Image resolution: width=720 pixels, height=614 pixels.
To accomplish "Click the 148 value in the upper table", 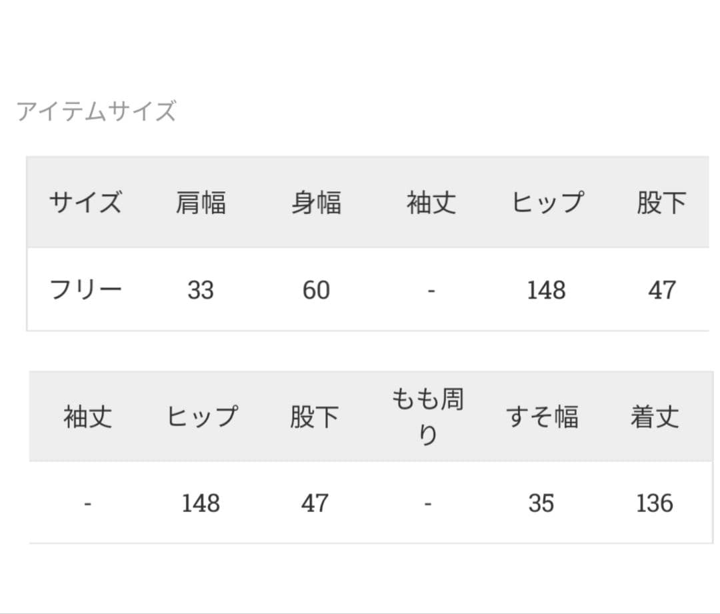I will (546, 290).
